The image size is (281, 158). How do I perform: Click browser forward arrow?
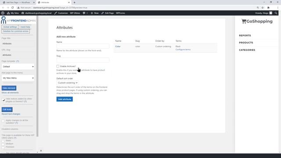tap(8, 8)
